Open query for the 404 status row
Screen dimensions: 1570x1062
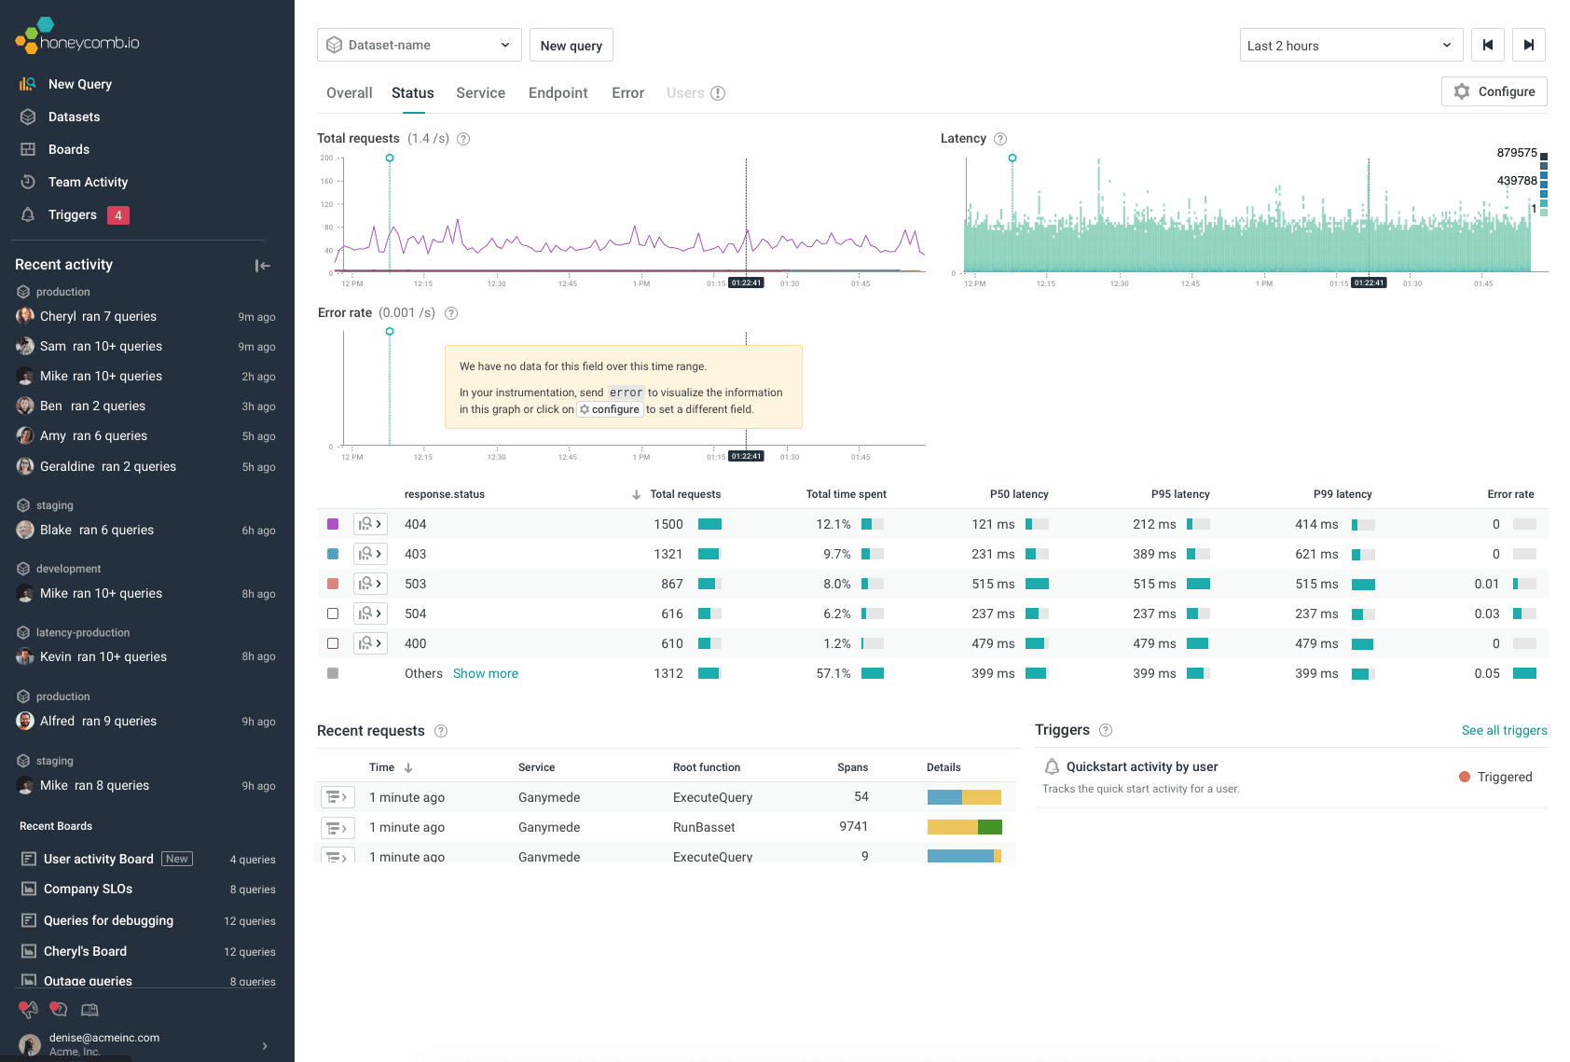point(370,524)
